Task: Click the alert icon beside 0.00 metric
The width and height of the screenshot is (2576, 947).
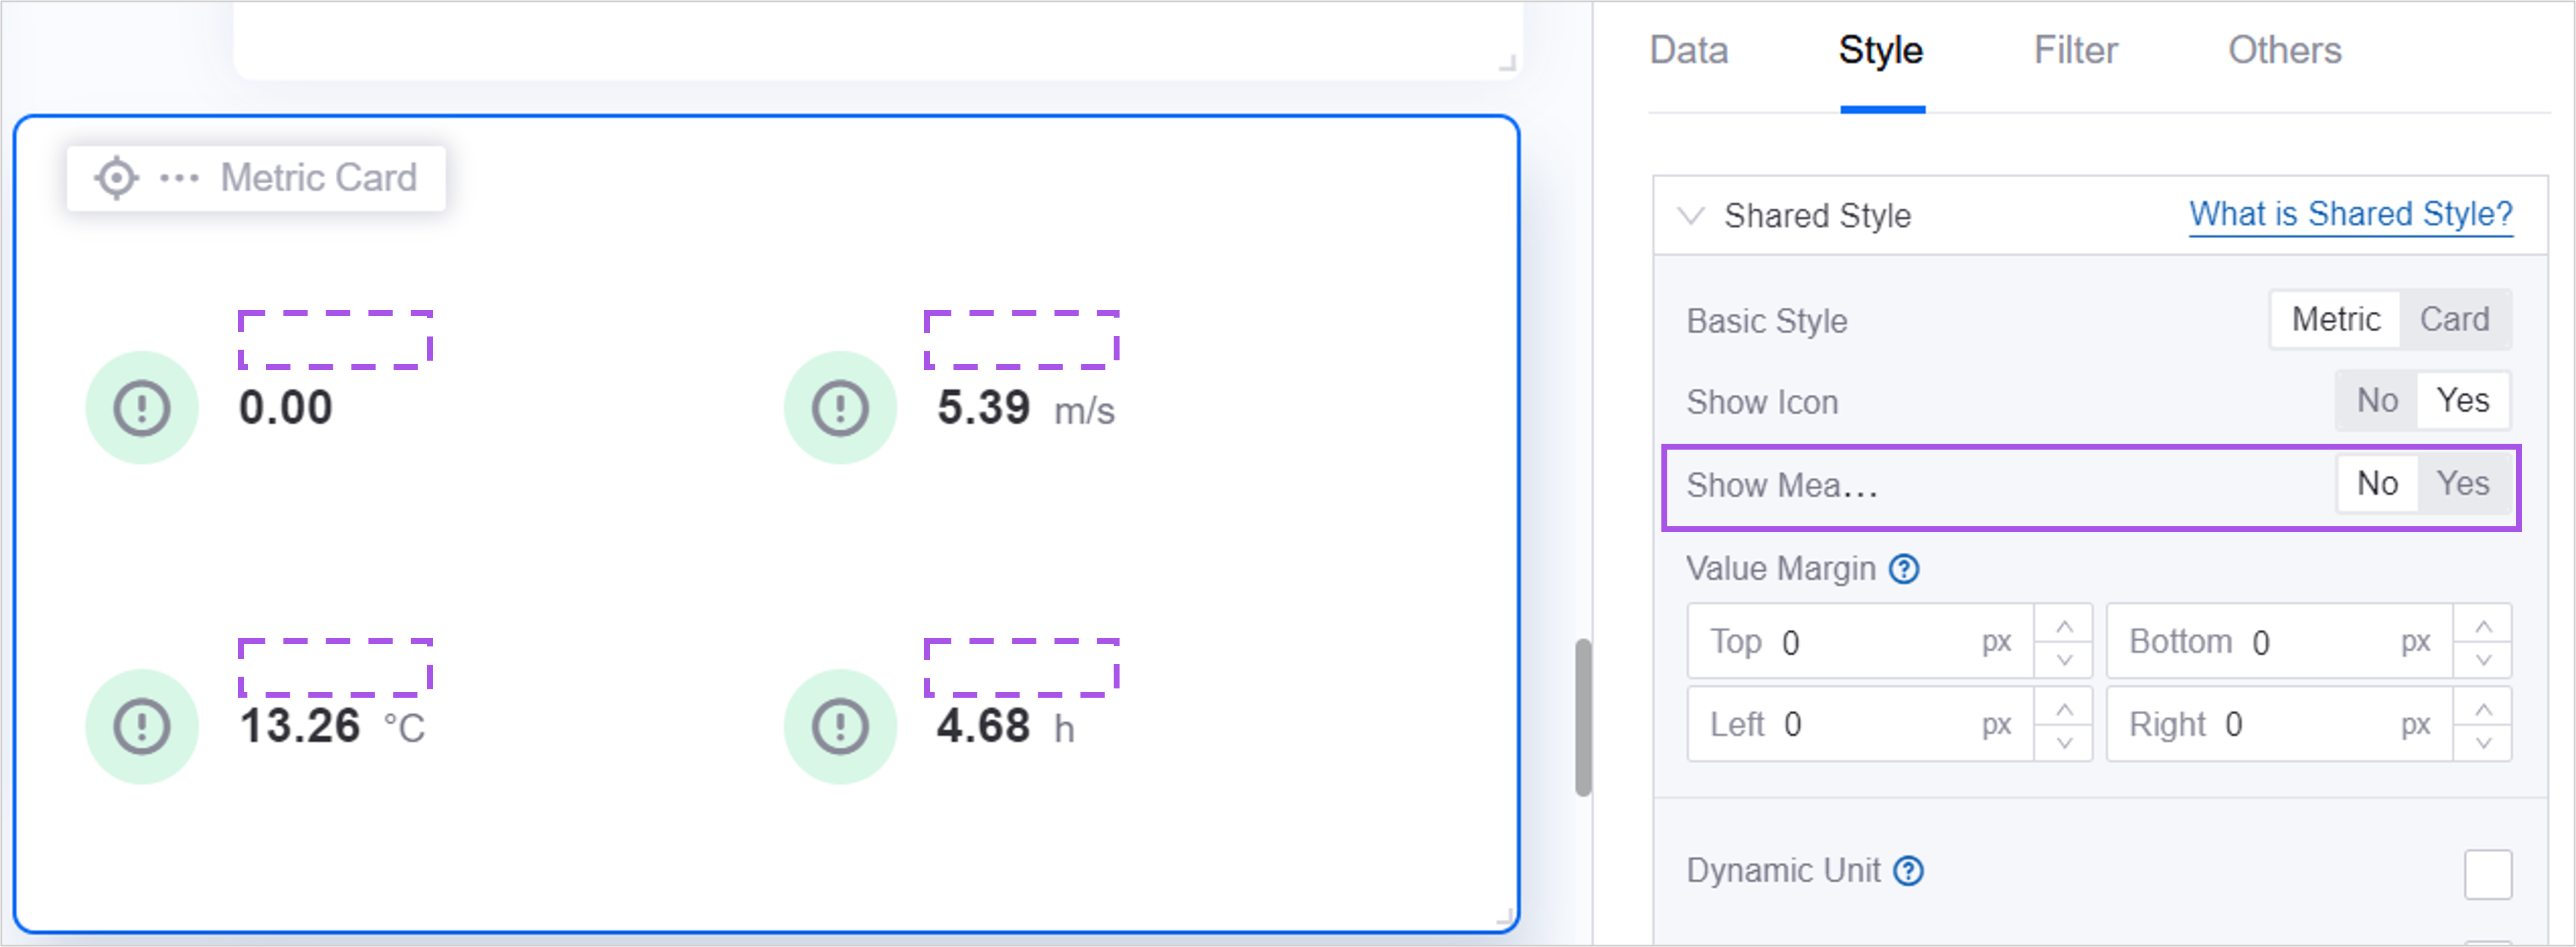Action: [x=142, y=407]
